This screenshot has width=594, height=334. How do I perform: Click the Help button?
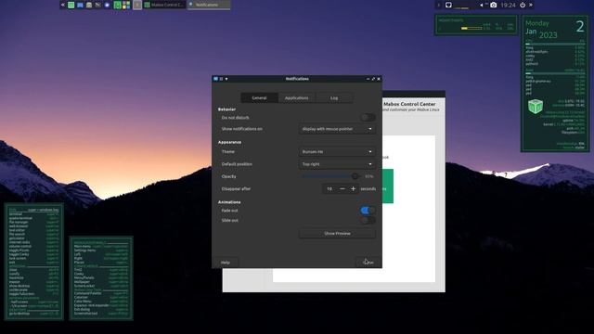[x=226, y=262]
